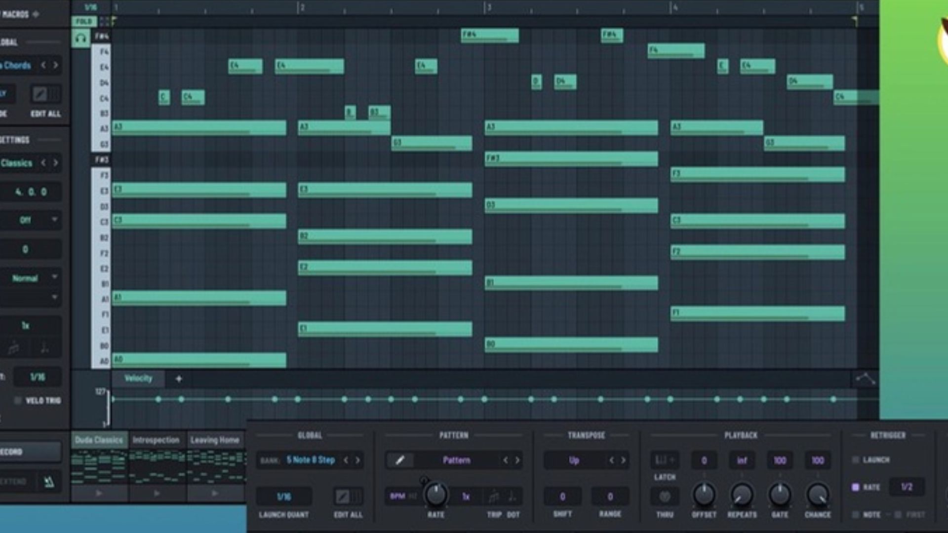Toggle the Retrigger Launch checkbox
Screen dimensions: 948x533
tap(856, 460)
